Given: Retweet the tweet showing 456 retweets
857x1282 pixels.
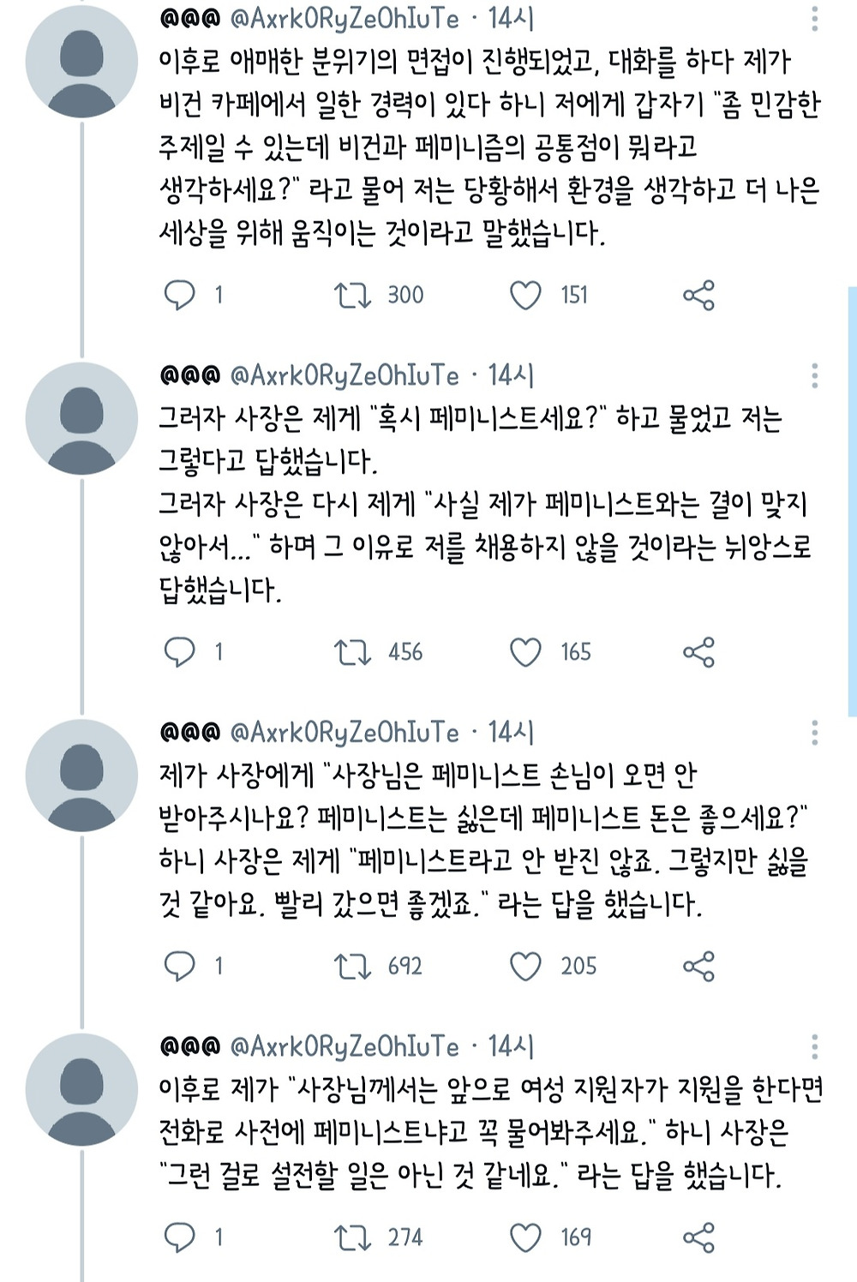Looking at the screenshot, I should click(x=351, y=653).
